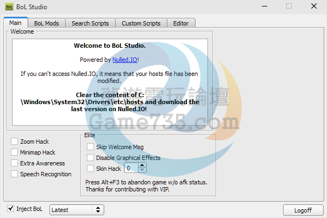Image resolution: width=327 pixels, height=218 pixels.
Task: Close the BoL Studio window
Action: pos(314,6)
